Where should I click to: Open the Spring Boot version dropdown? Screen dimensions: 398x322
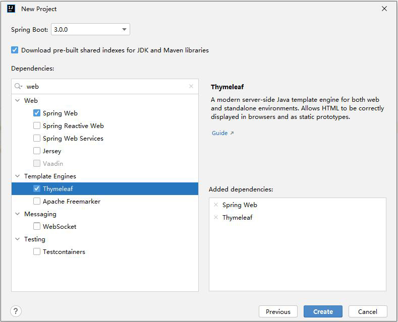pos(90,29)
